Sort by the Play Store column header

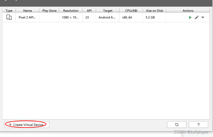pos(49,11)
